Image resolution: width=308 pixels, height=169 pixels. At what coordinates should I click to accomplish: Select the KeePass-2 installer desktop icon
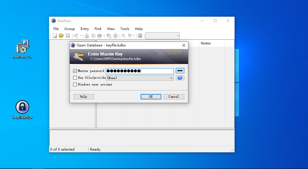[22, 49]
